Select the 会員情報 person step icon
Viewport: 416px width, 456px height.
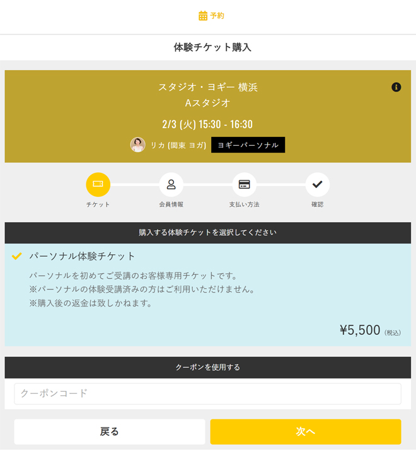coord(171,185)
